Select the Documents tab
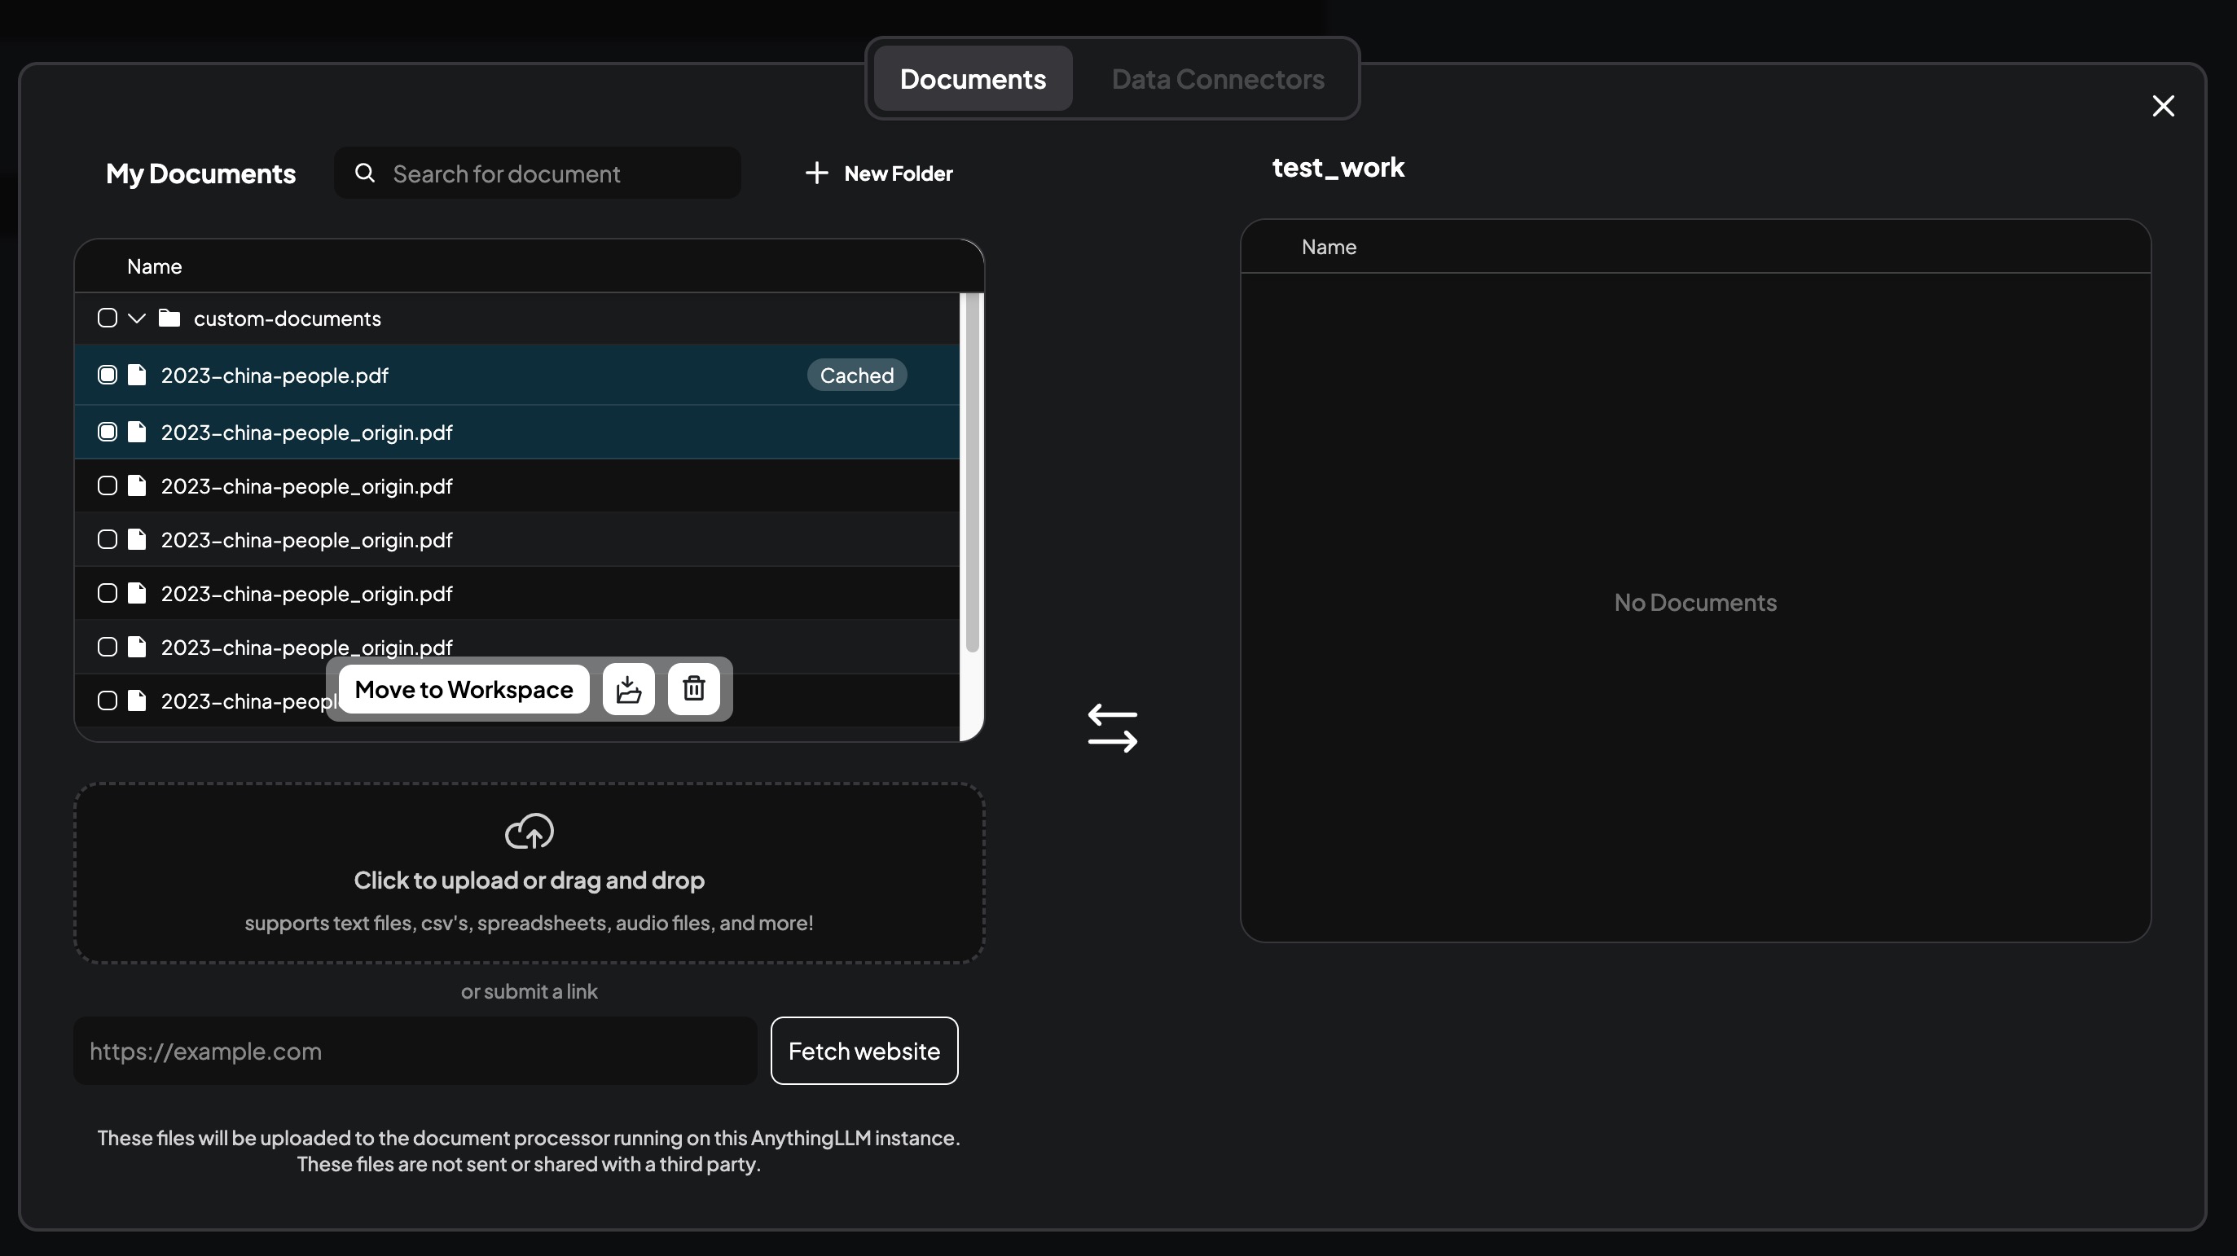 pos(973,79)
